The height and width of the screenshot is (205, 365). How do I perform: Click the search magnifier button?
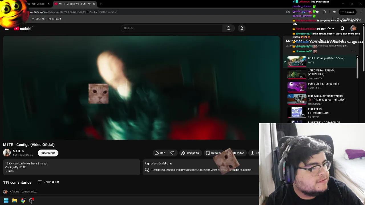click(229, 28)
